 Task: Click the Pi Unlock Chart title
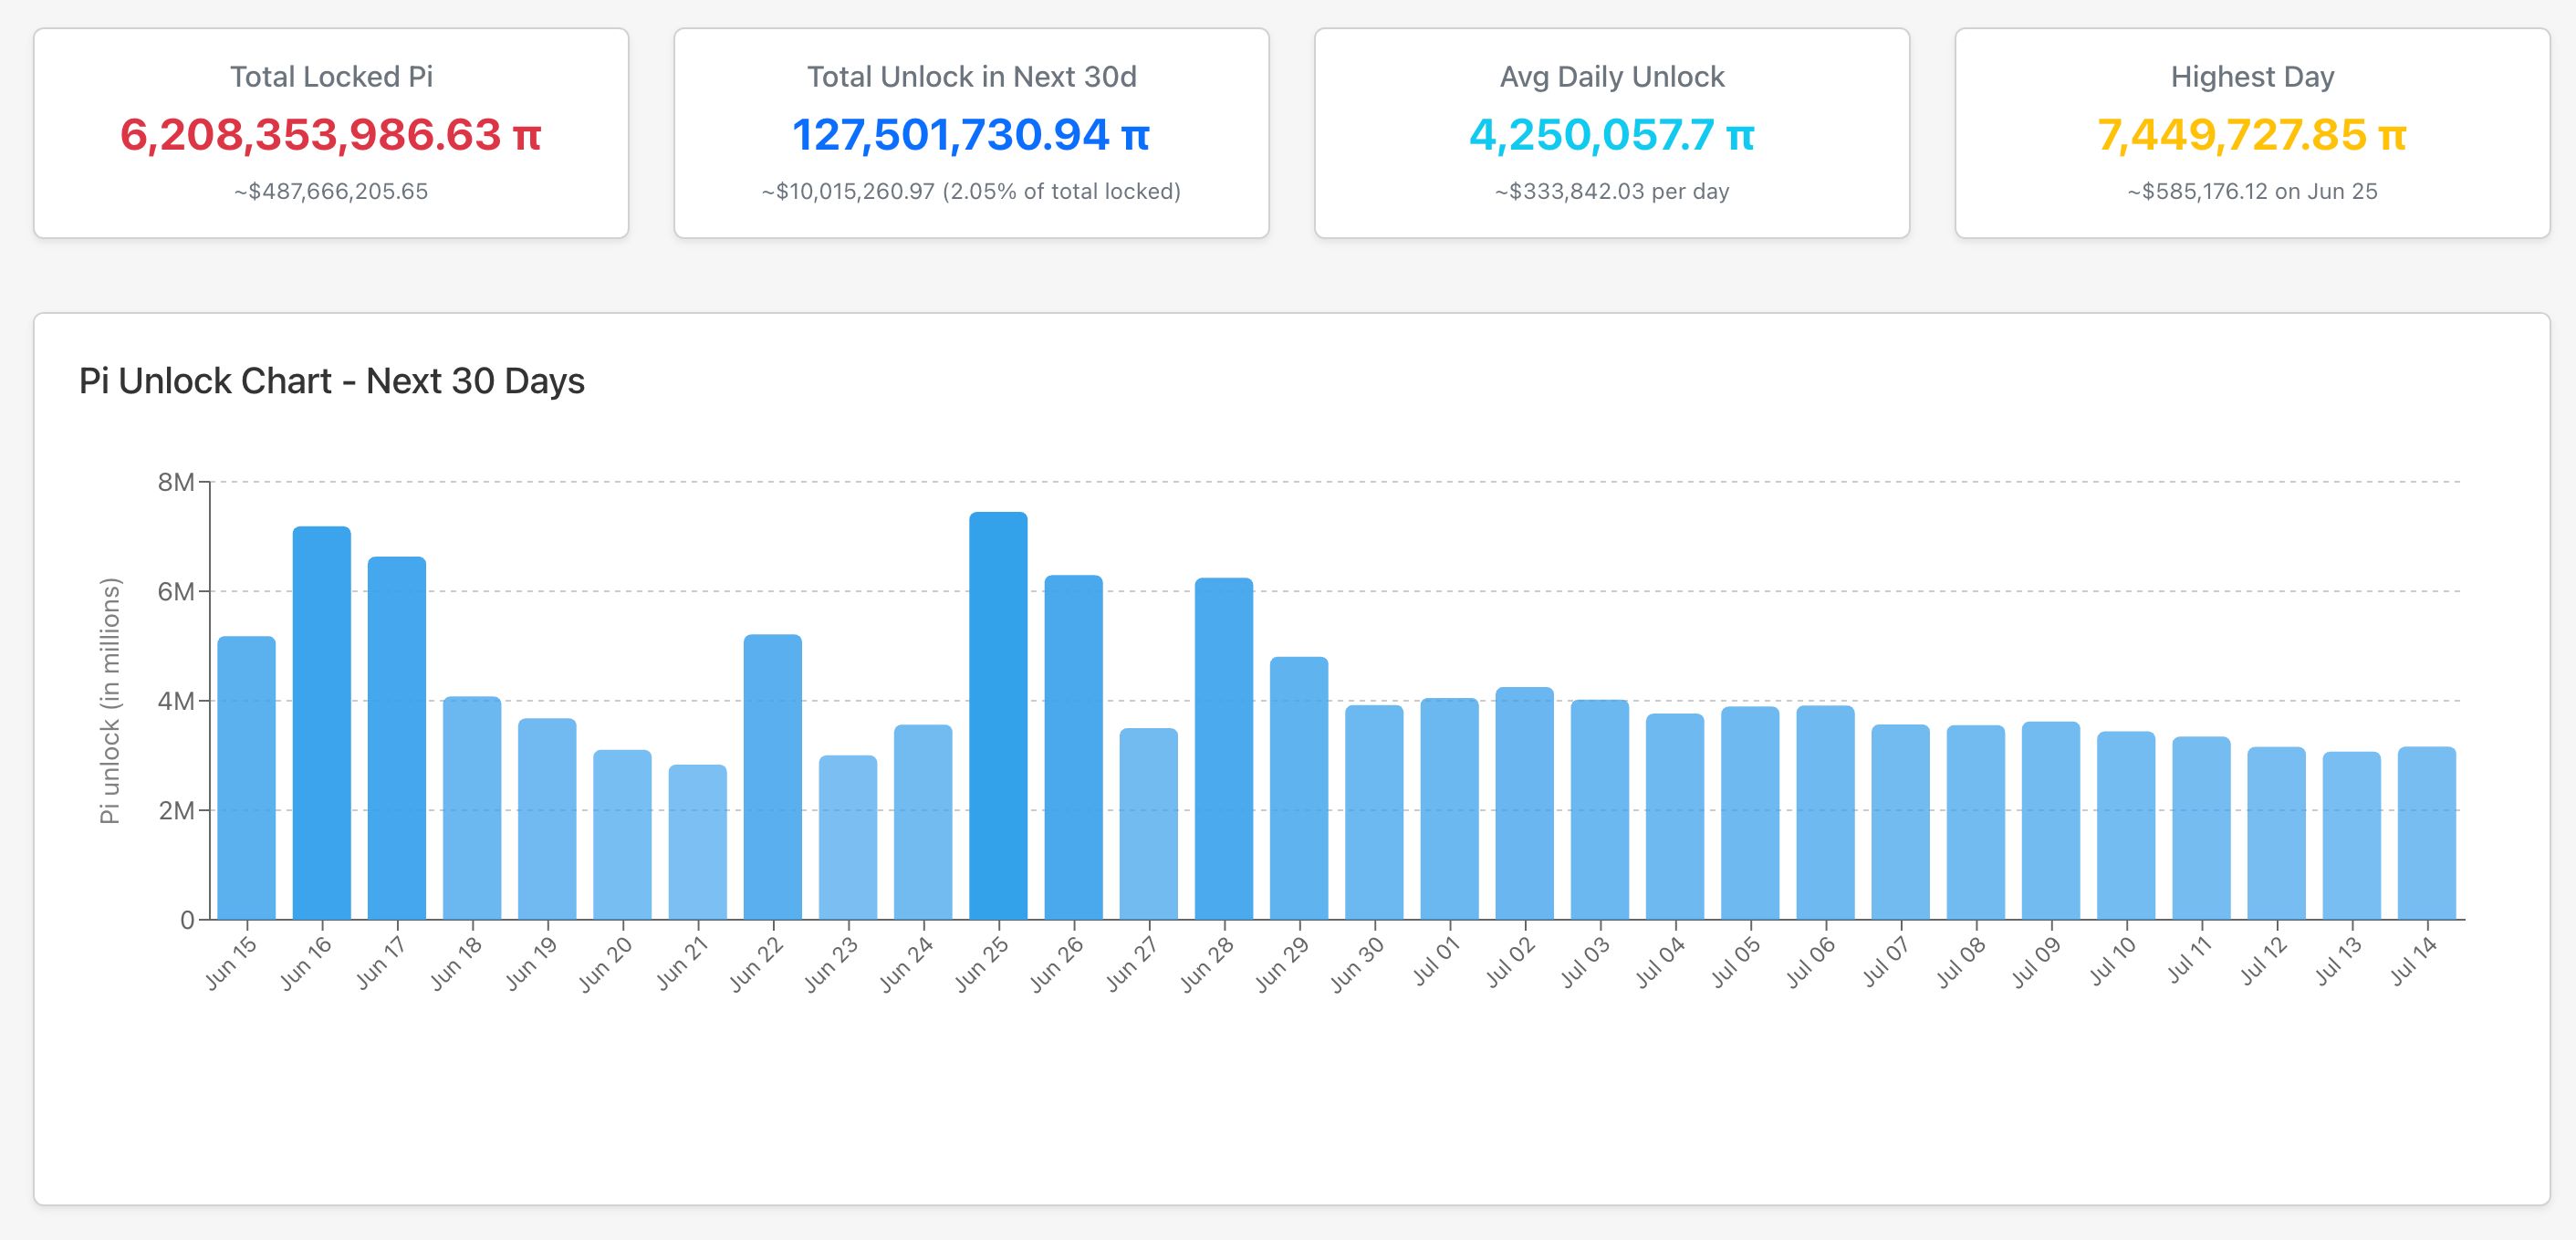coord(332,381)
